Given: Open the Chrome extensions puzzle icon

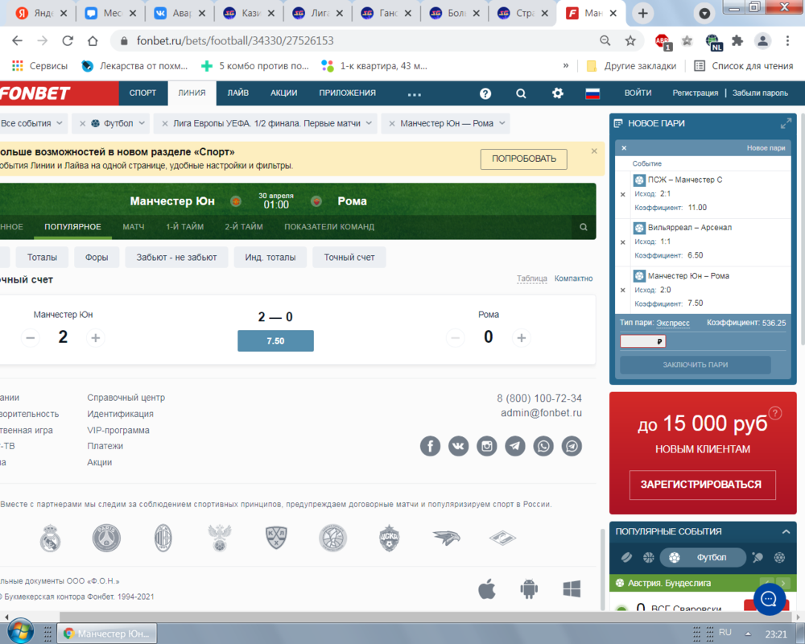Looking at the screenshot, I should (737, 41).
